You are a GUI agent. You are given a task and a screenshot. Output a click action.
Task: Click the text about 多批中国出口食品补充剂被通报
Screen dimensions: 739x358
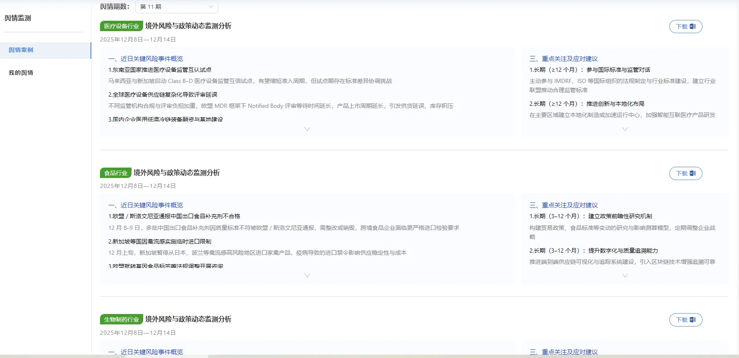(x=284, y=228)
